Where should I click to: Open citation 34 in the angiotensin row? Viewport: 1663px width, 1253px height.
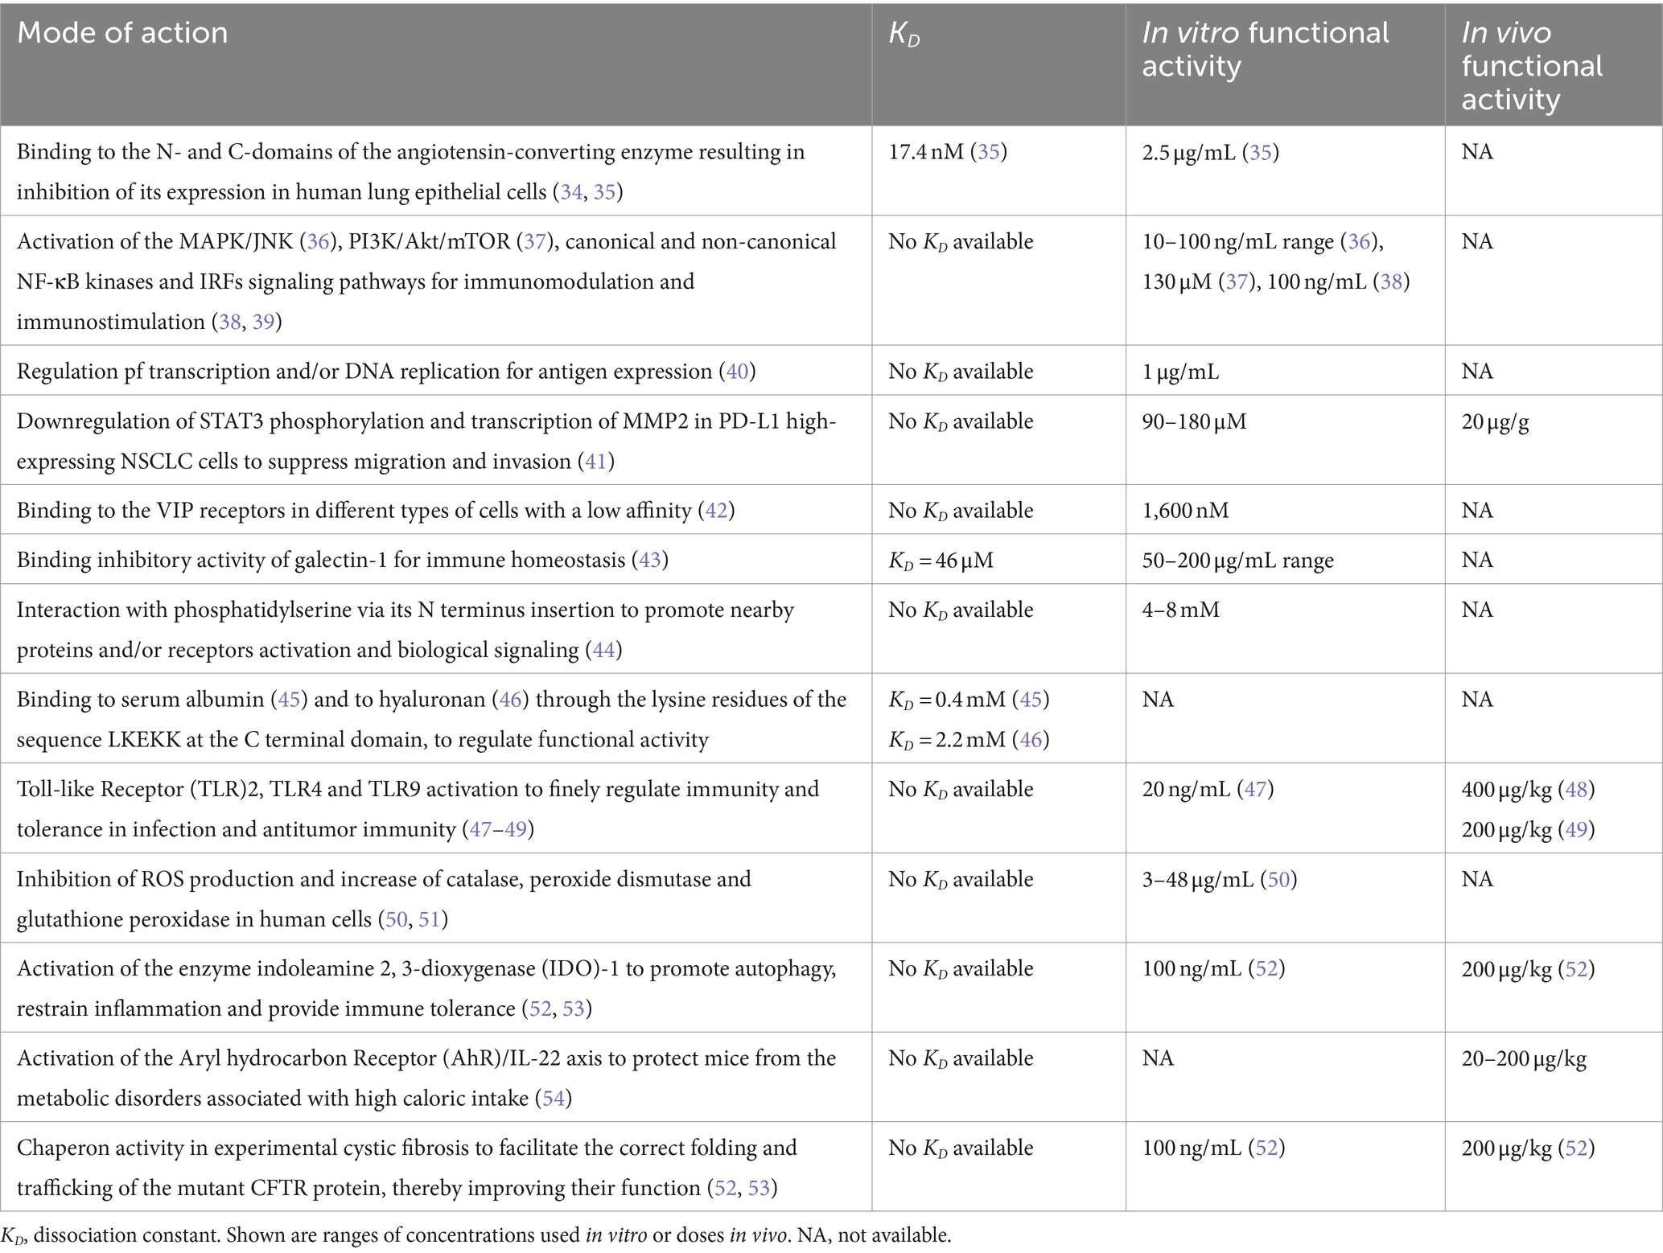[x=571, y=192]
